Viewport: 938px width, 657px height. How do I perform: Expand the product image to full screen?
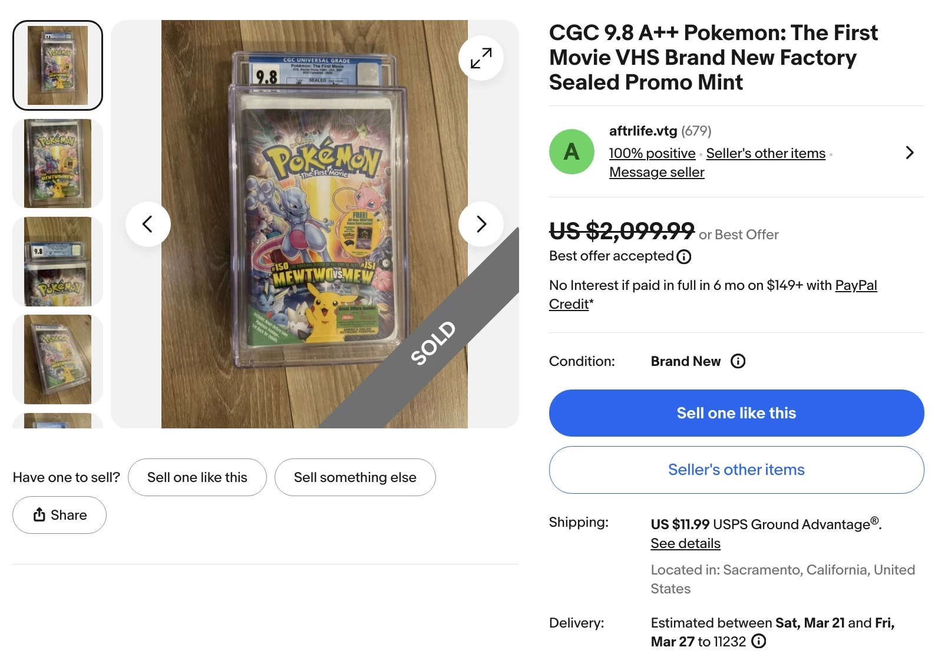point(481,58)
